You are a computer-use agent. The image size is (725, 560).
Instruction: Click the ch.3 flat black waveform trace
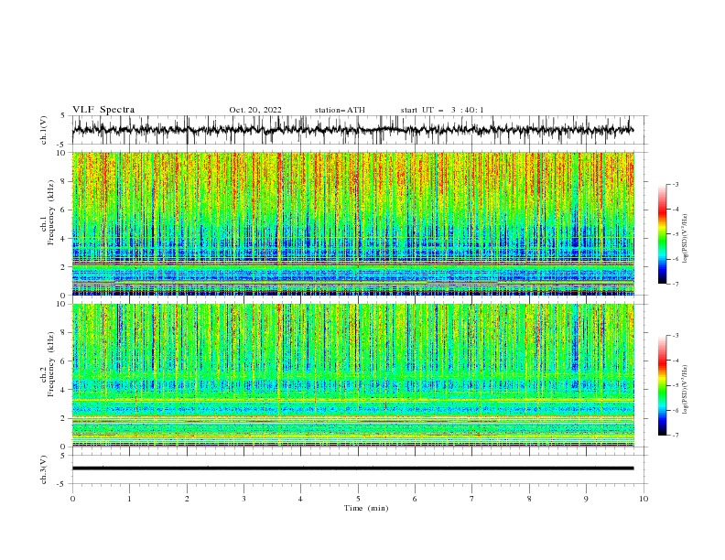[352, 468]
